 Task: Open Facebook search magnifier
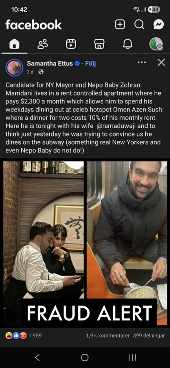click(x=139, y=25)
